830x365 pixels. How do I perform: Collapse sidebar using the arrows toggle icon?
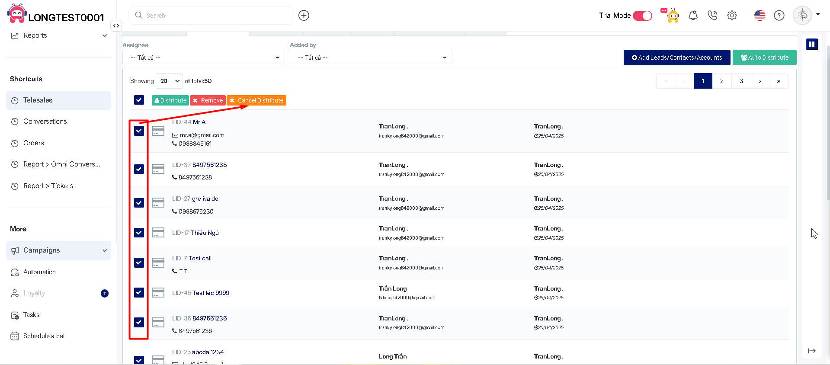116,26
